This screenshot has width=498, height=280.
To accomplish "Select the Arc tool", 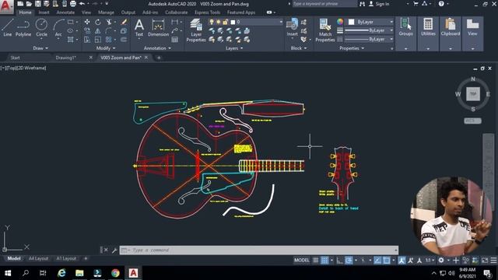I will click(x=58, y=27).
